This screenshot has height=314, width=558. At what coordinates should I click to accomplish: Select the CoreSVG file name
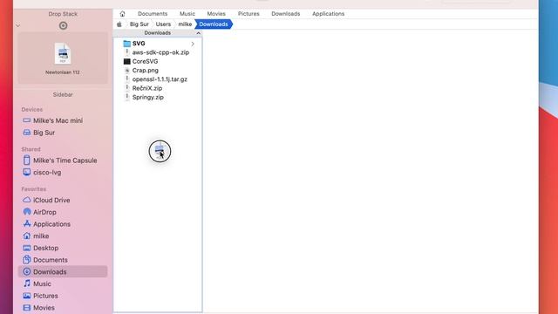pyautogui.click(x=145, y=61)
